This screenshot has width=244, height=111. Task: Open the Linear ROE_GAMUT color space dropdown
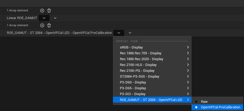coord(44,18)
